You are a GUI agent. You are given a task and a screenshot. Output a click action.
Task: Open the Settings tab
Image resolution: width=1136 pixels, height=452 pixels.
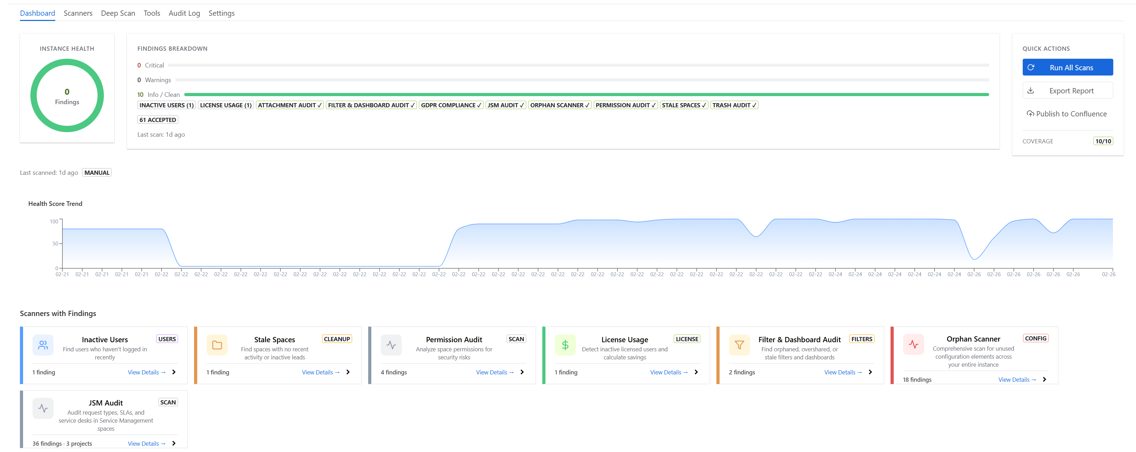click(221, 13)
